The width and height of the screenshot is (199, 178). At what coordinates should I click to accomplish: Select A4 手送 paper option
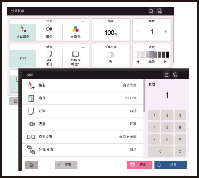click(49, 58)
